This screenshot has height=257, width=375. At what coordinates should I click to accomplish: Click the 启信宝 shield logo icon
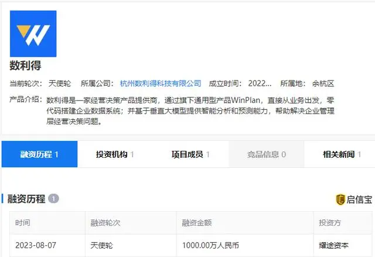[340, 199]
